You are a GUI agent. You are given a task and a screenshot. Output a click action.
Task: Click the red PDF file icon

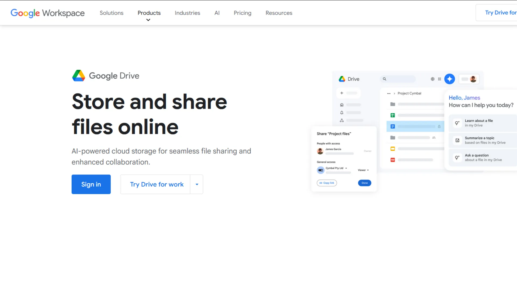coord(393,160)
